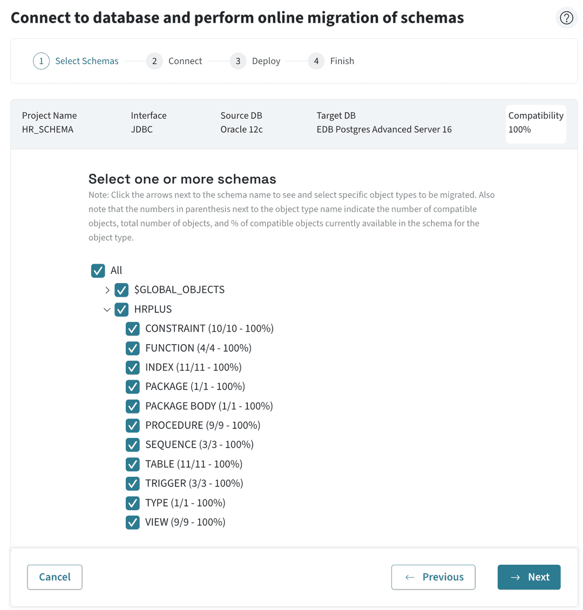Collapse the HRPLUS schema tree
The height and width of the screenshot is (610, 583).
tap(107, 309)
